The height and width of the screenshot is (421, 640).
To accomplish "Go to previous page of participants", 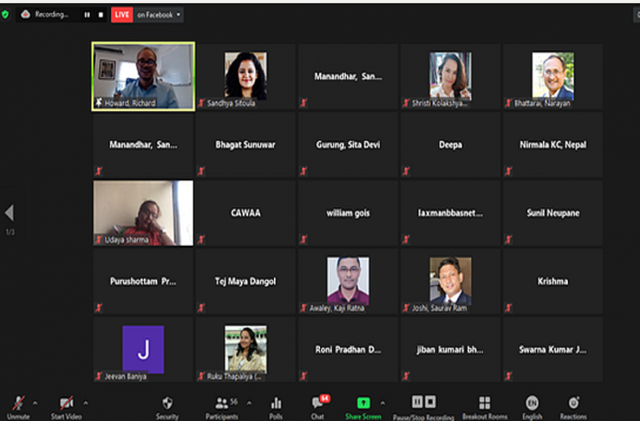I will click(x=9, y=213).
